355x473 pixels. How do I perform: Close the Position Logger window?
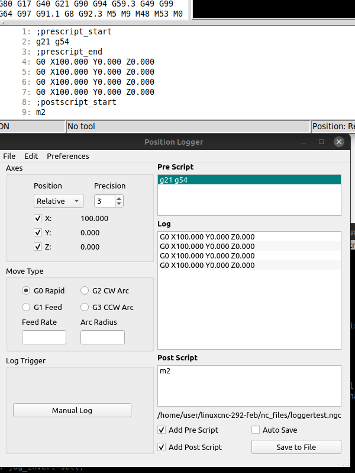point(339,142)
